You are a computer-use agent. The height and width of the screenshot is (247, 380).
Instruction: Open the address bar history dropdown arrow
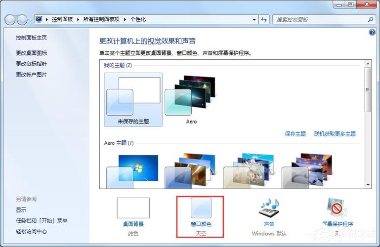coord(254,20)
